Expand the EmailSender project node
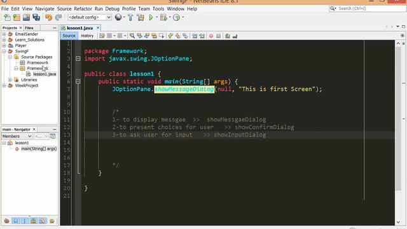Image resolution: width=407 pixels, height=229 pixels. click(x=4, y=34)
